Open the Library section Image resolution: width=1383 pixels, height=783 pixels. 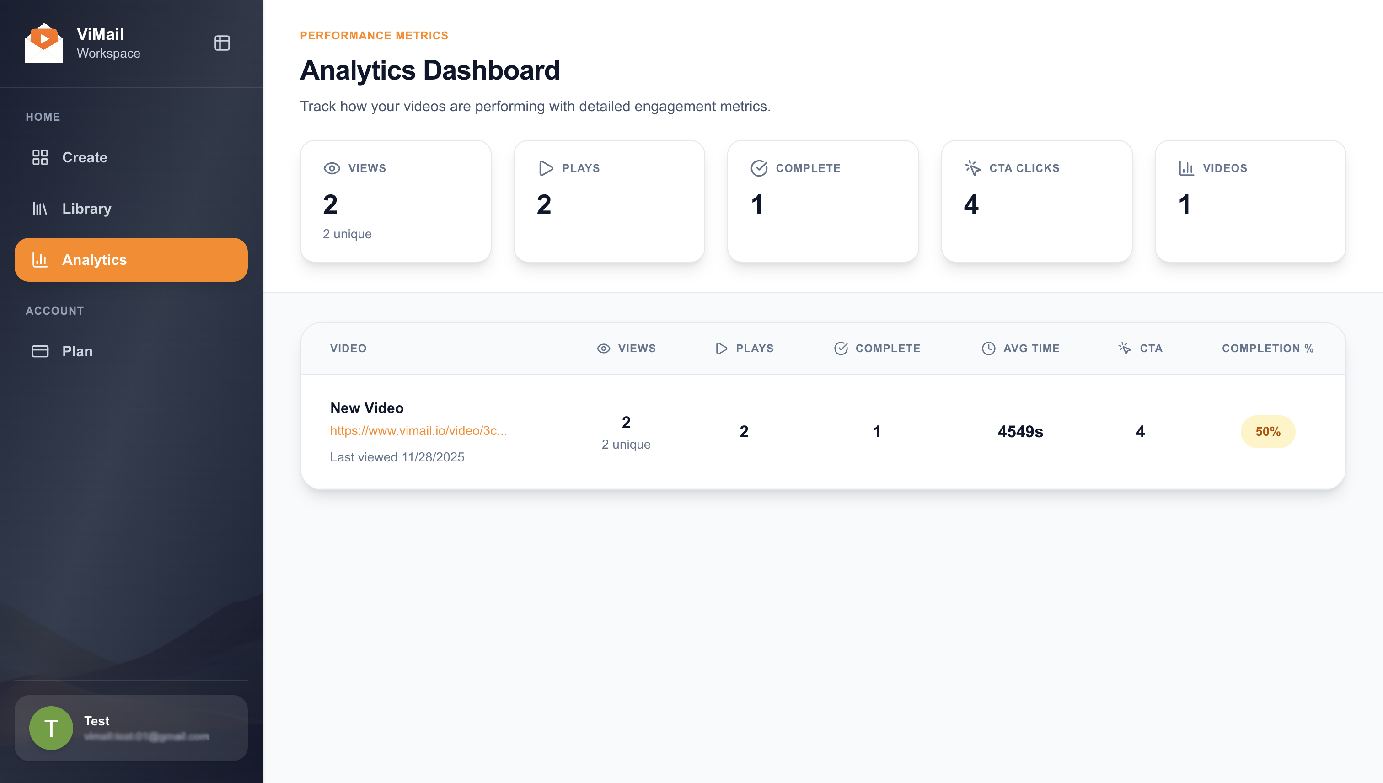(x=86, y=209)
